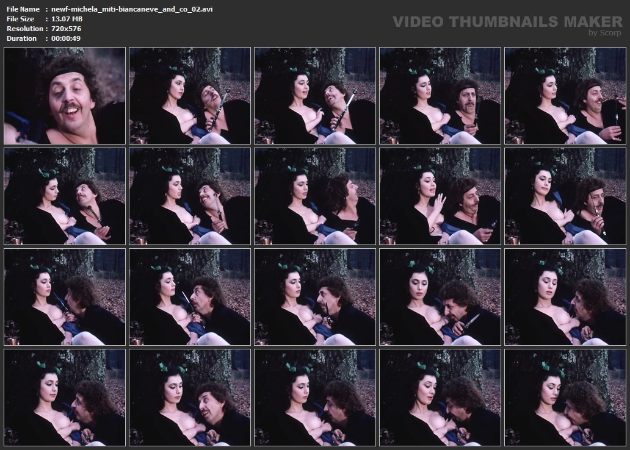The height and width of the screenshot is (450, 630).
Task: Open fourth row, fifth column thumbnail
Action: [565, 398]
